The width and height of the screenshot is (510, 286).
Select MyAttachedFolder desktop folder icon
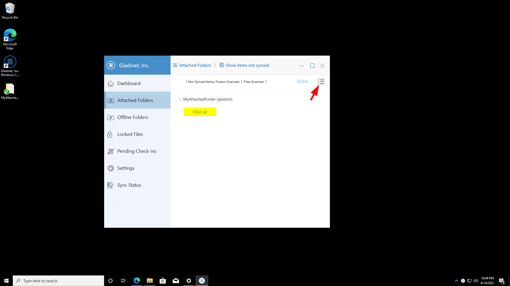pyautogui.click(x=10, y=91)
